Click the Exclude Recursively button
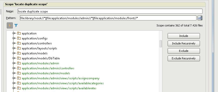 coord(184,59)
